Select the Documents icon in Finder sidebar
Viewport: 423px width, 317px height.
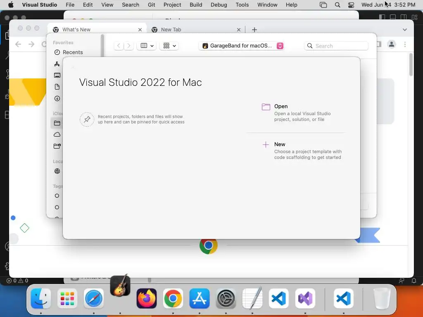click(x=57, y=87)
